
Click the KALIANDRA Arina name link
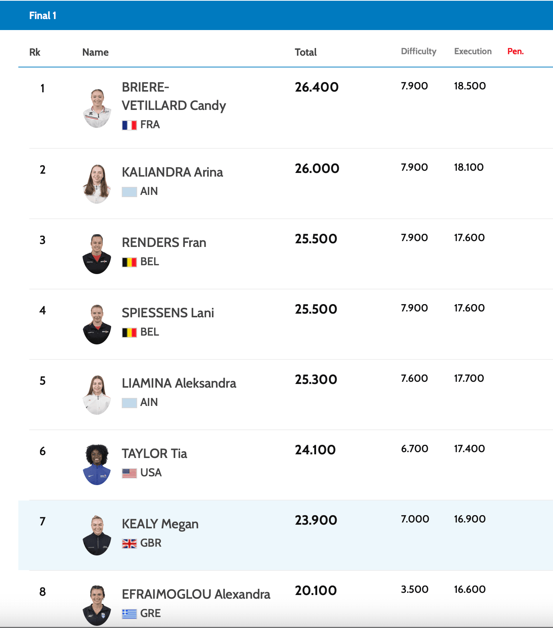172,172
